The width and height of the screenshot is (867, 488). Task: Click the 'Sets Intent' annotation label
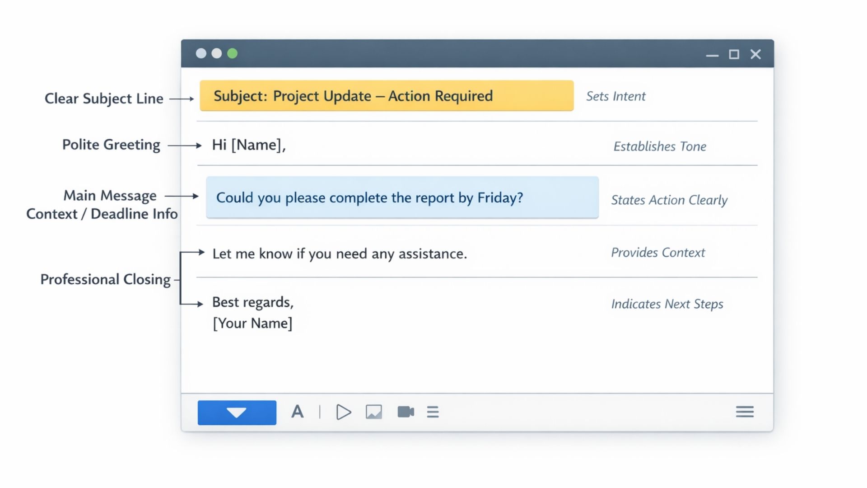point(615,96)
